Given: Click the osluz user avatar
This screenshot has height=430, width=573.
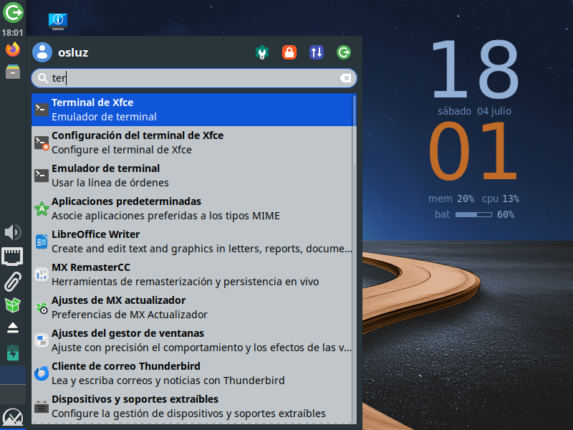Looking at the screenshot, I should 42,52.
